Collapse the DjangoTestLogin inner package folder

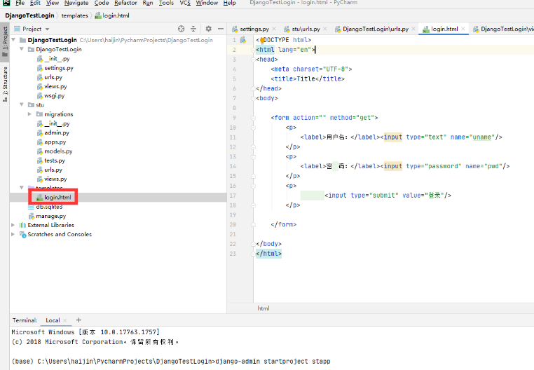pos(22,49)
